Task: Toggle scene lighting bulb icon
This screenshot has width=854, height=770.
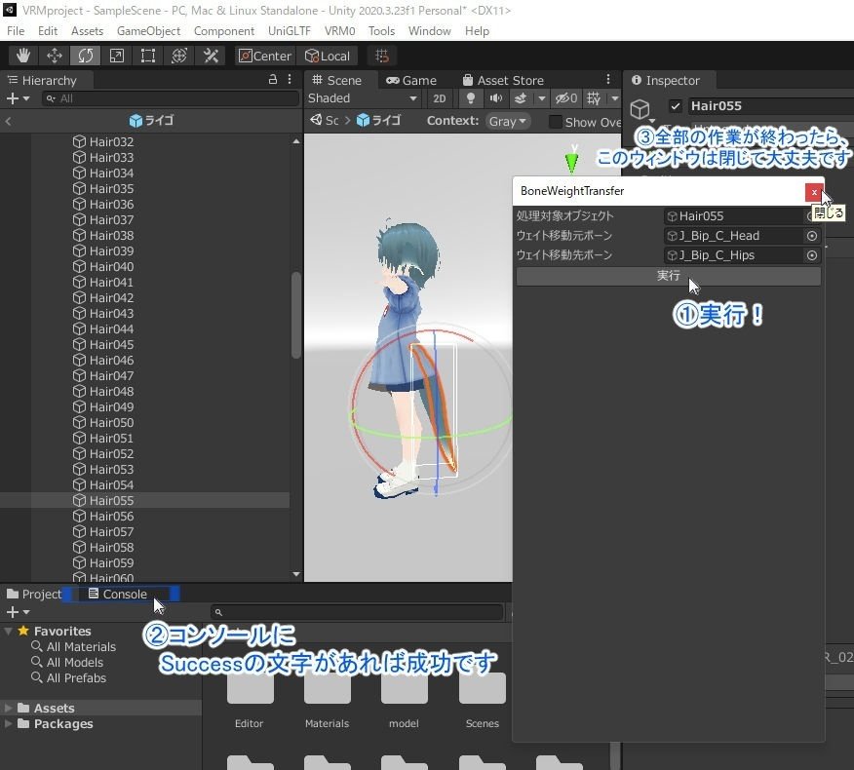Action: point(471,98)
